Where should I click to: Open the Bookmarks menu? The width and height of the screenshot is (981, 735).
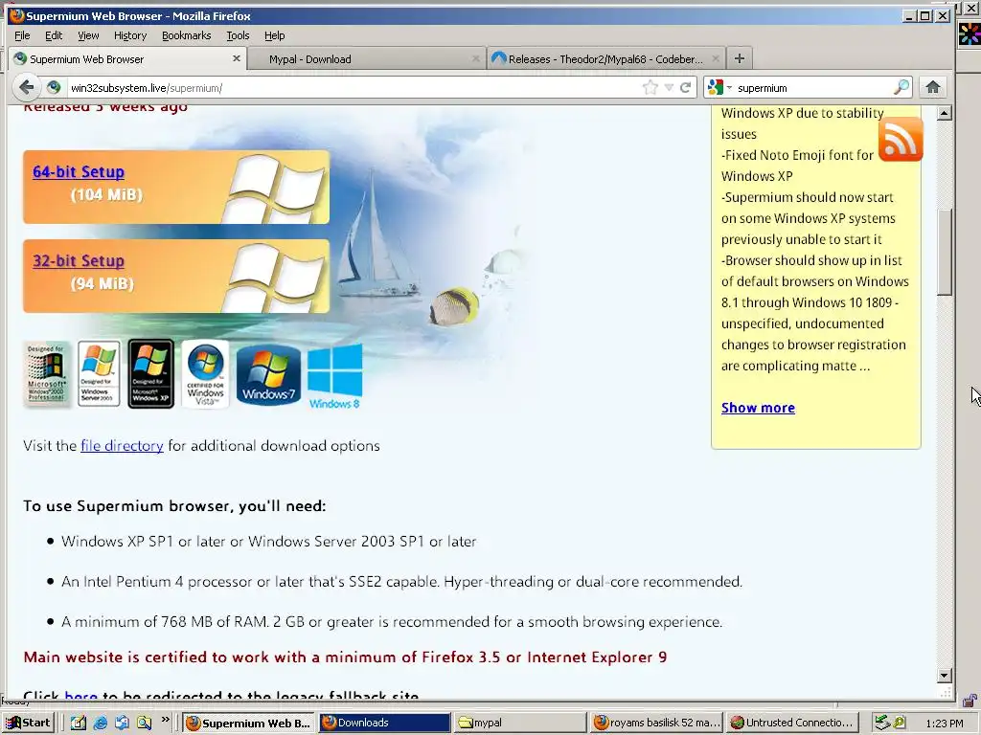pos(187,35)
